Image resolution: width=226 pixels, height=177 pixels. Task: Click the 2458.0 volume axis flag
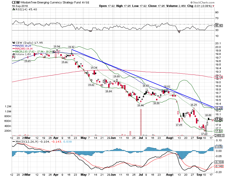(219, 135)
